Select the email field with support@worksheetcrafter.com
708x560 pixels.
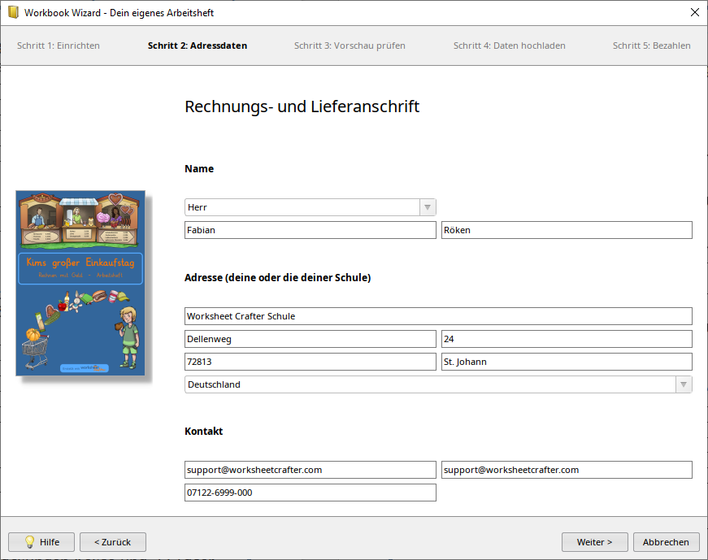310,470
